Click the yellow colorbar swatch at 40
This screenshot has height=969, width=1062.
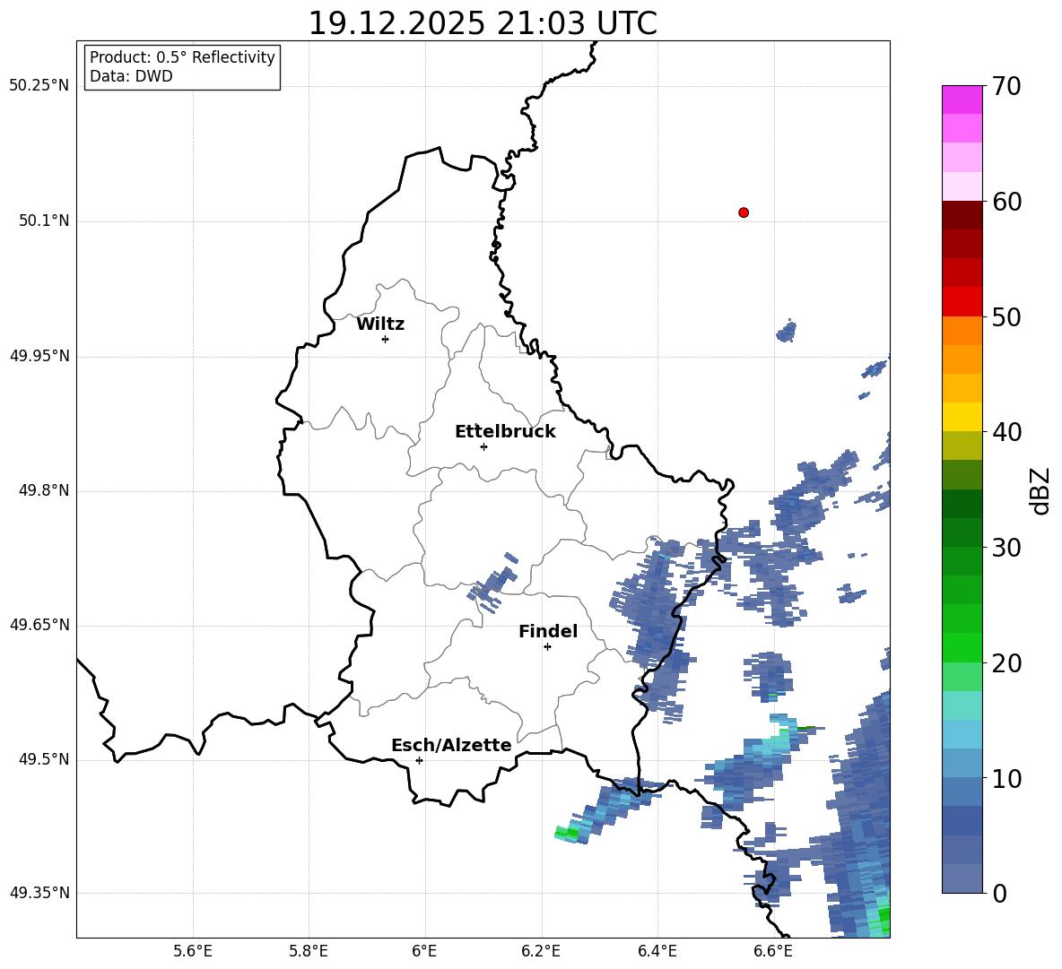pos(962,417)
